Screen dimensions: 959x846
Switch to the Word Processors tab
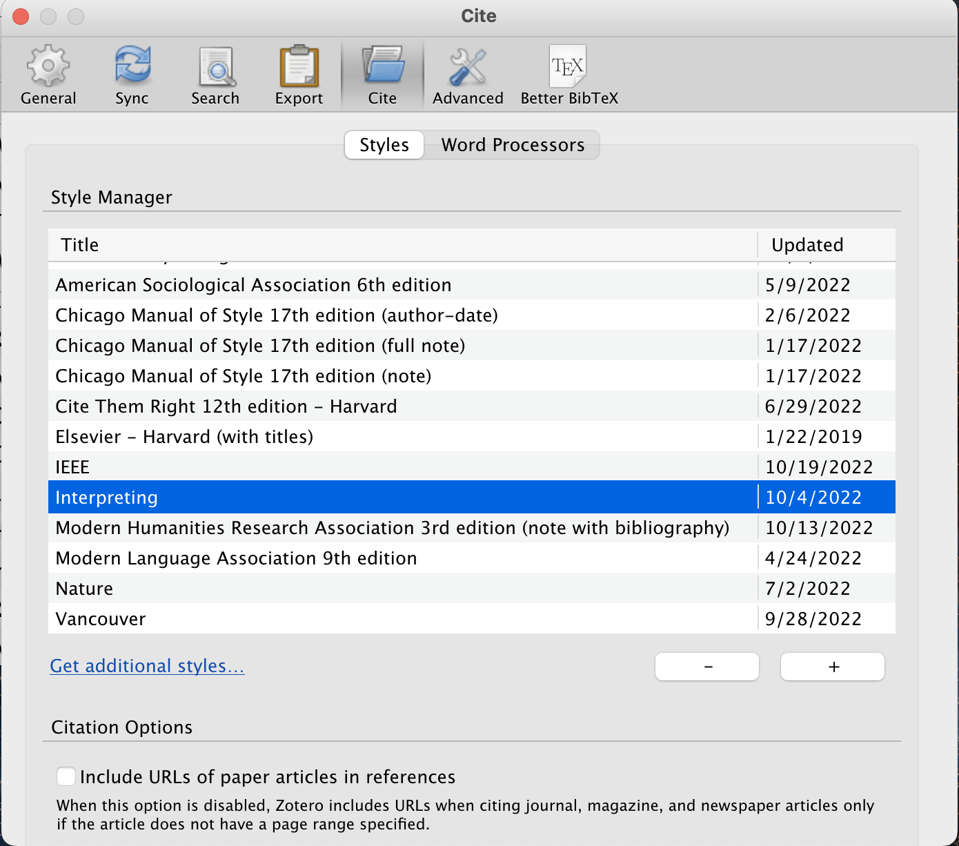tap(513, 145)
